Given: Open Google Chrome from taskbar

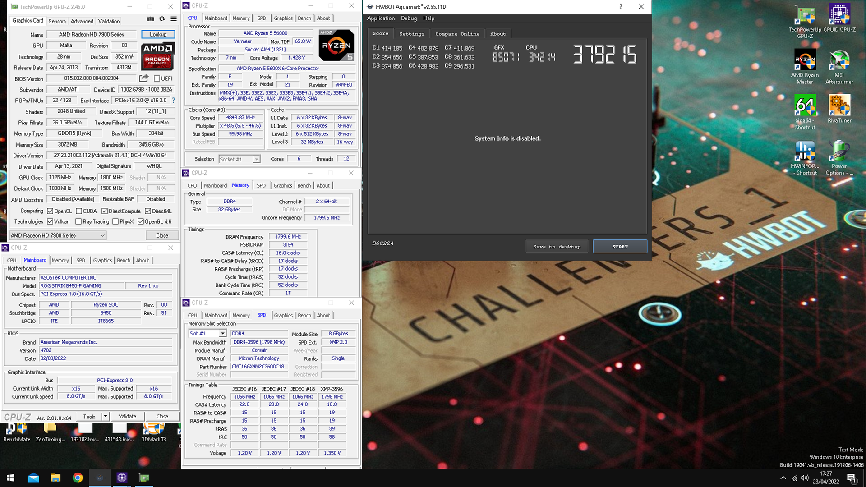Looking at the screenshot, I should 78,478.
